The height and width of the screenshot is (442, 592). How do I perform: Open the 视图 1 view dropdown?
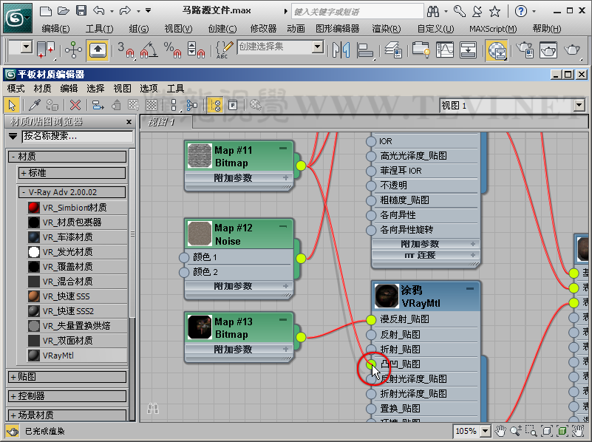tap(579, 106)
